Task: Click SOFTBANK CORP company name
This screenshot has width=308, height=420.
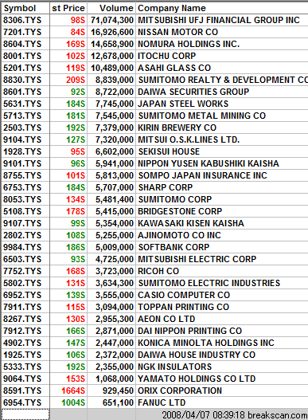Action: point(174,247)
